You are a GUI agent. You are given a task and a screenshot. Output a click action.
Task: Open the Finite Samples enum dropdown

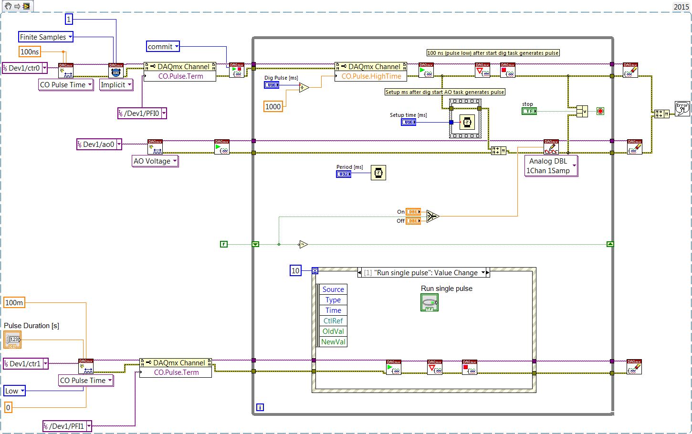click(x=70, y=37)
